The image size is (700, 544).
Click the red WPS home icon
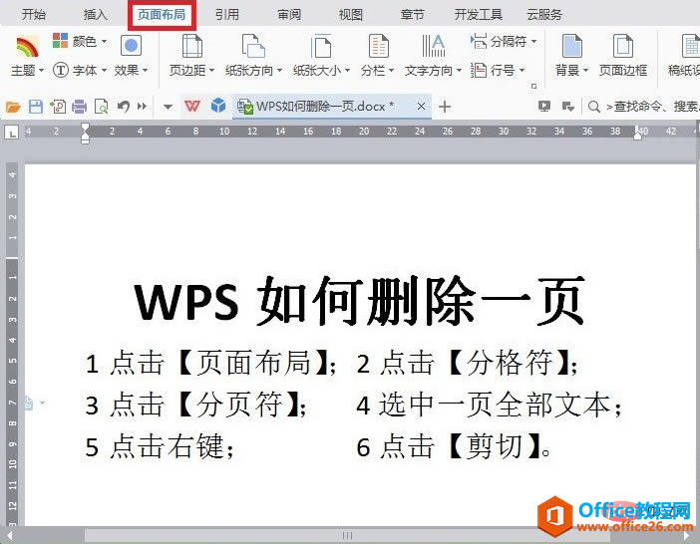[192, 107]
